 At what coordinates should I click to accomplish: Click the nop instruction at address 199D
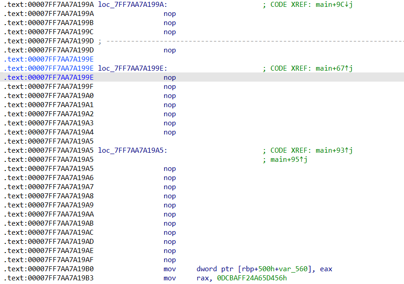click(170, 50)
